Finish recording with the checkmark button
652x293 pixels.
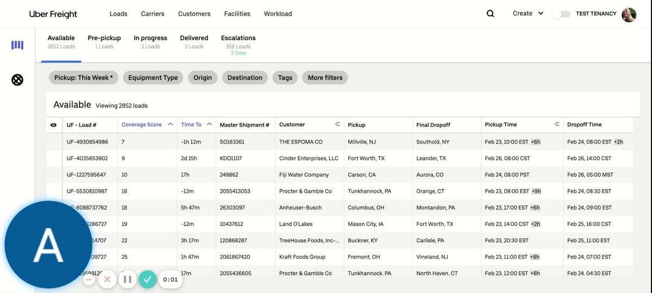coord(147,279)
